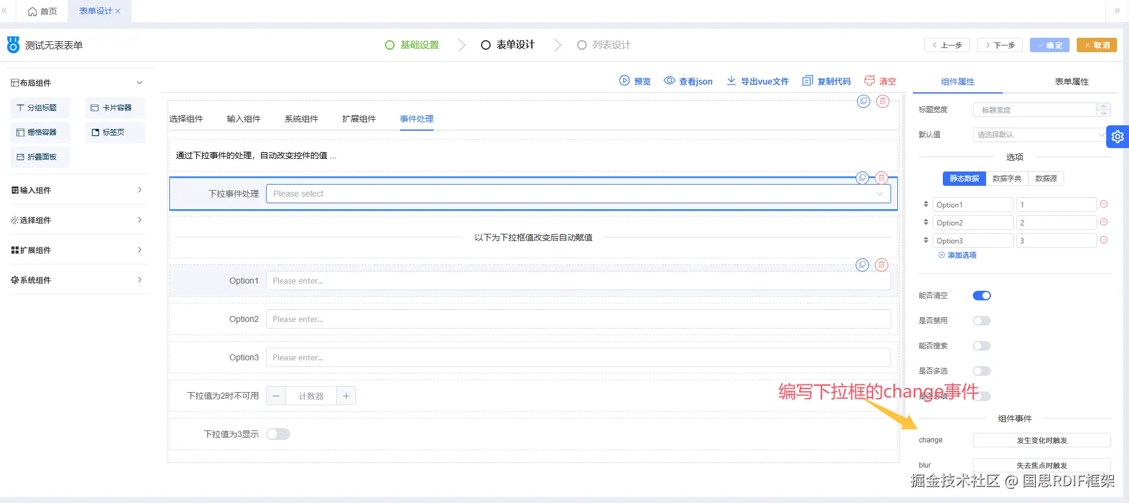Switch to the 系统组件 canvas tab

click(301, 119)
